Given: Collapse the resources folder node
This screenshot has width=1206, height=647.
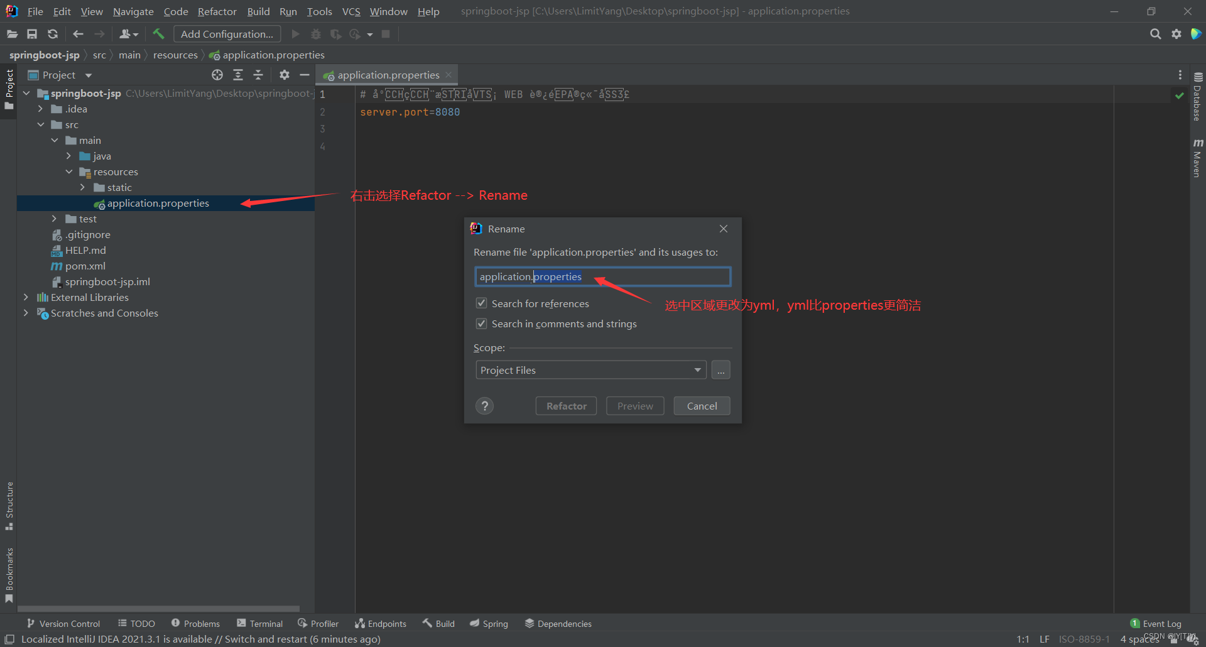Looking at the screenshot, I should click(x=69, y=171).
